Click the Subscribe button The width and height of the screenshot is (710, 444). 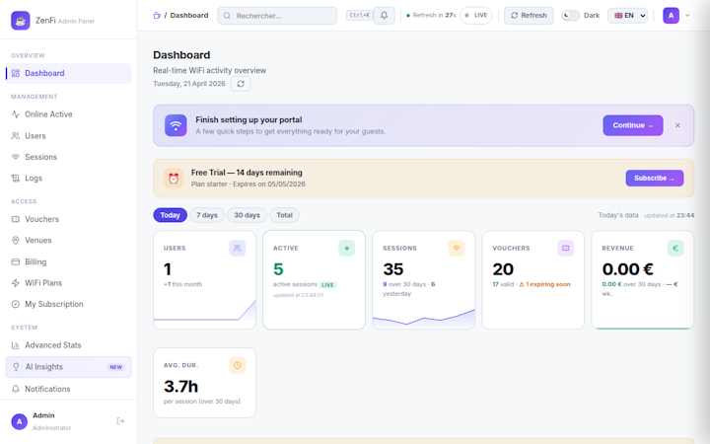tap(655, 178)
